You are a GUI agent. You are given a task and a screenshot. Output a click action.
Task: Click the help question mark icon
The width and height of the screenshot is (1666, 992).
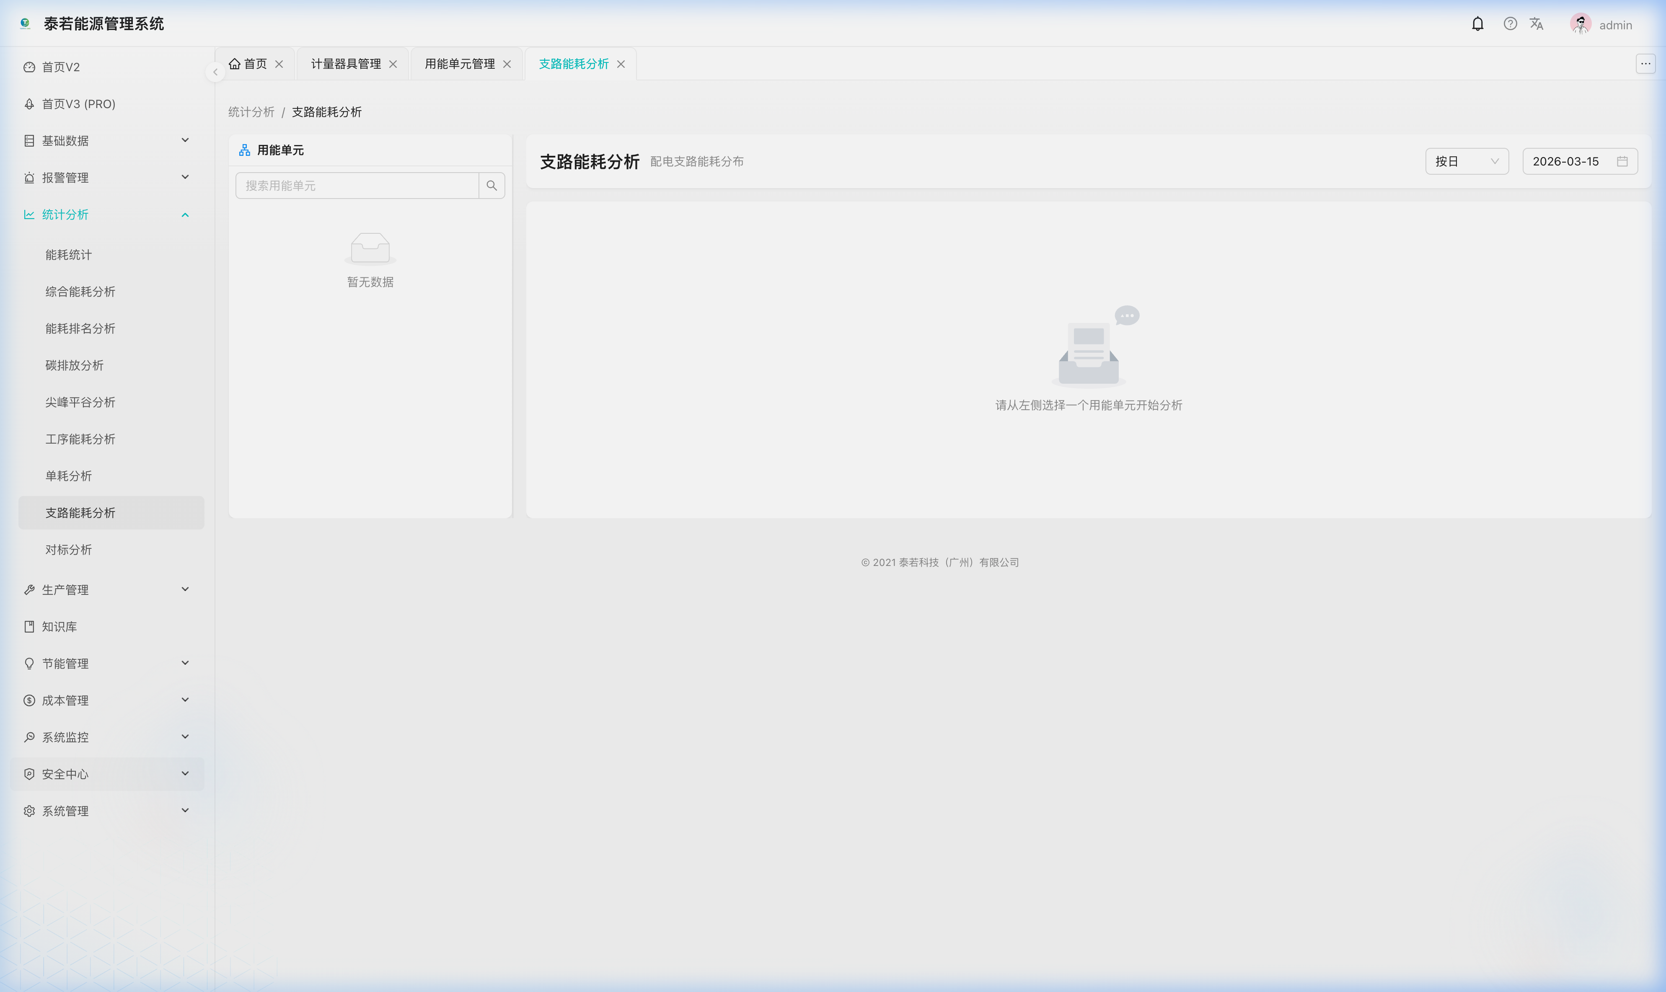tap(1510, 24)
